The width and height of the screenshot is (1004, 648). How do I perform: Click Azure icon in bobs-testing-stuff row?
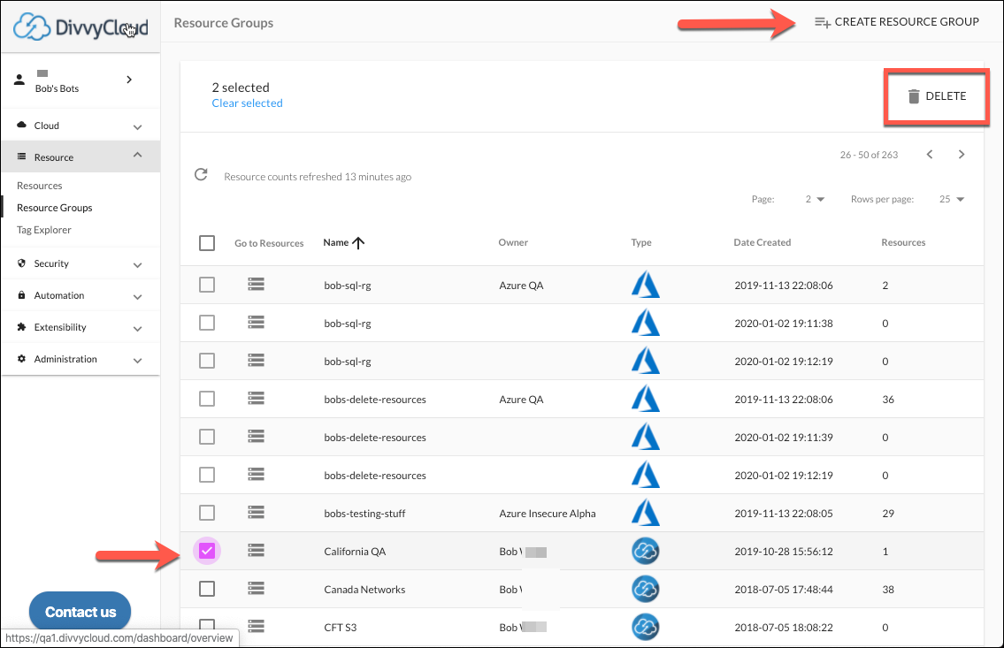646,513
